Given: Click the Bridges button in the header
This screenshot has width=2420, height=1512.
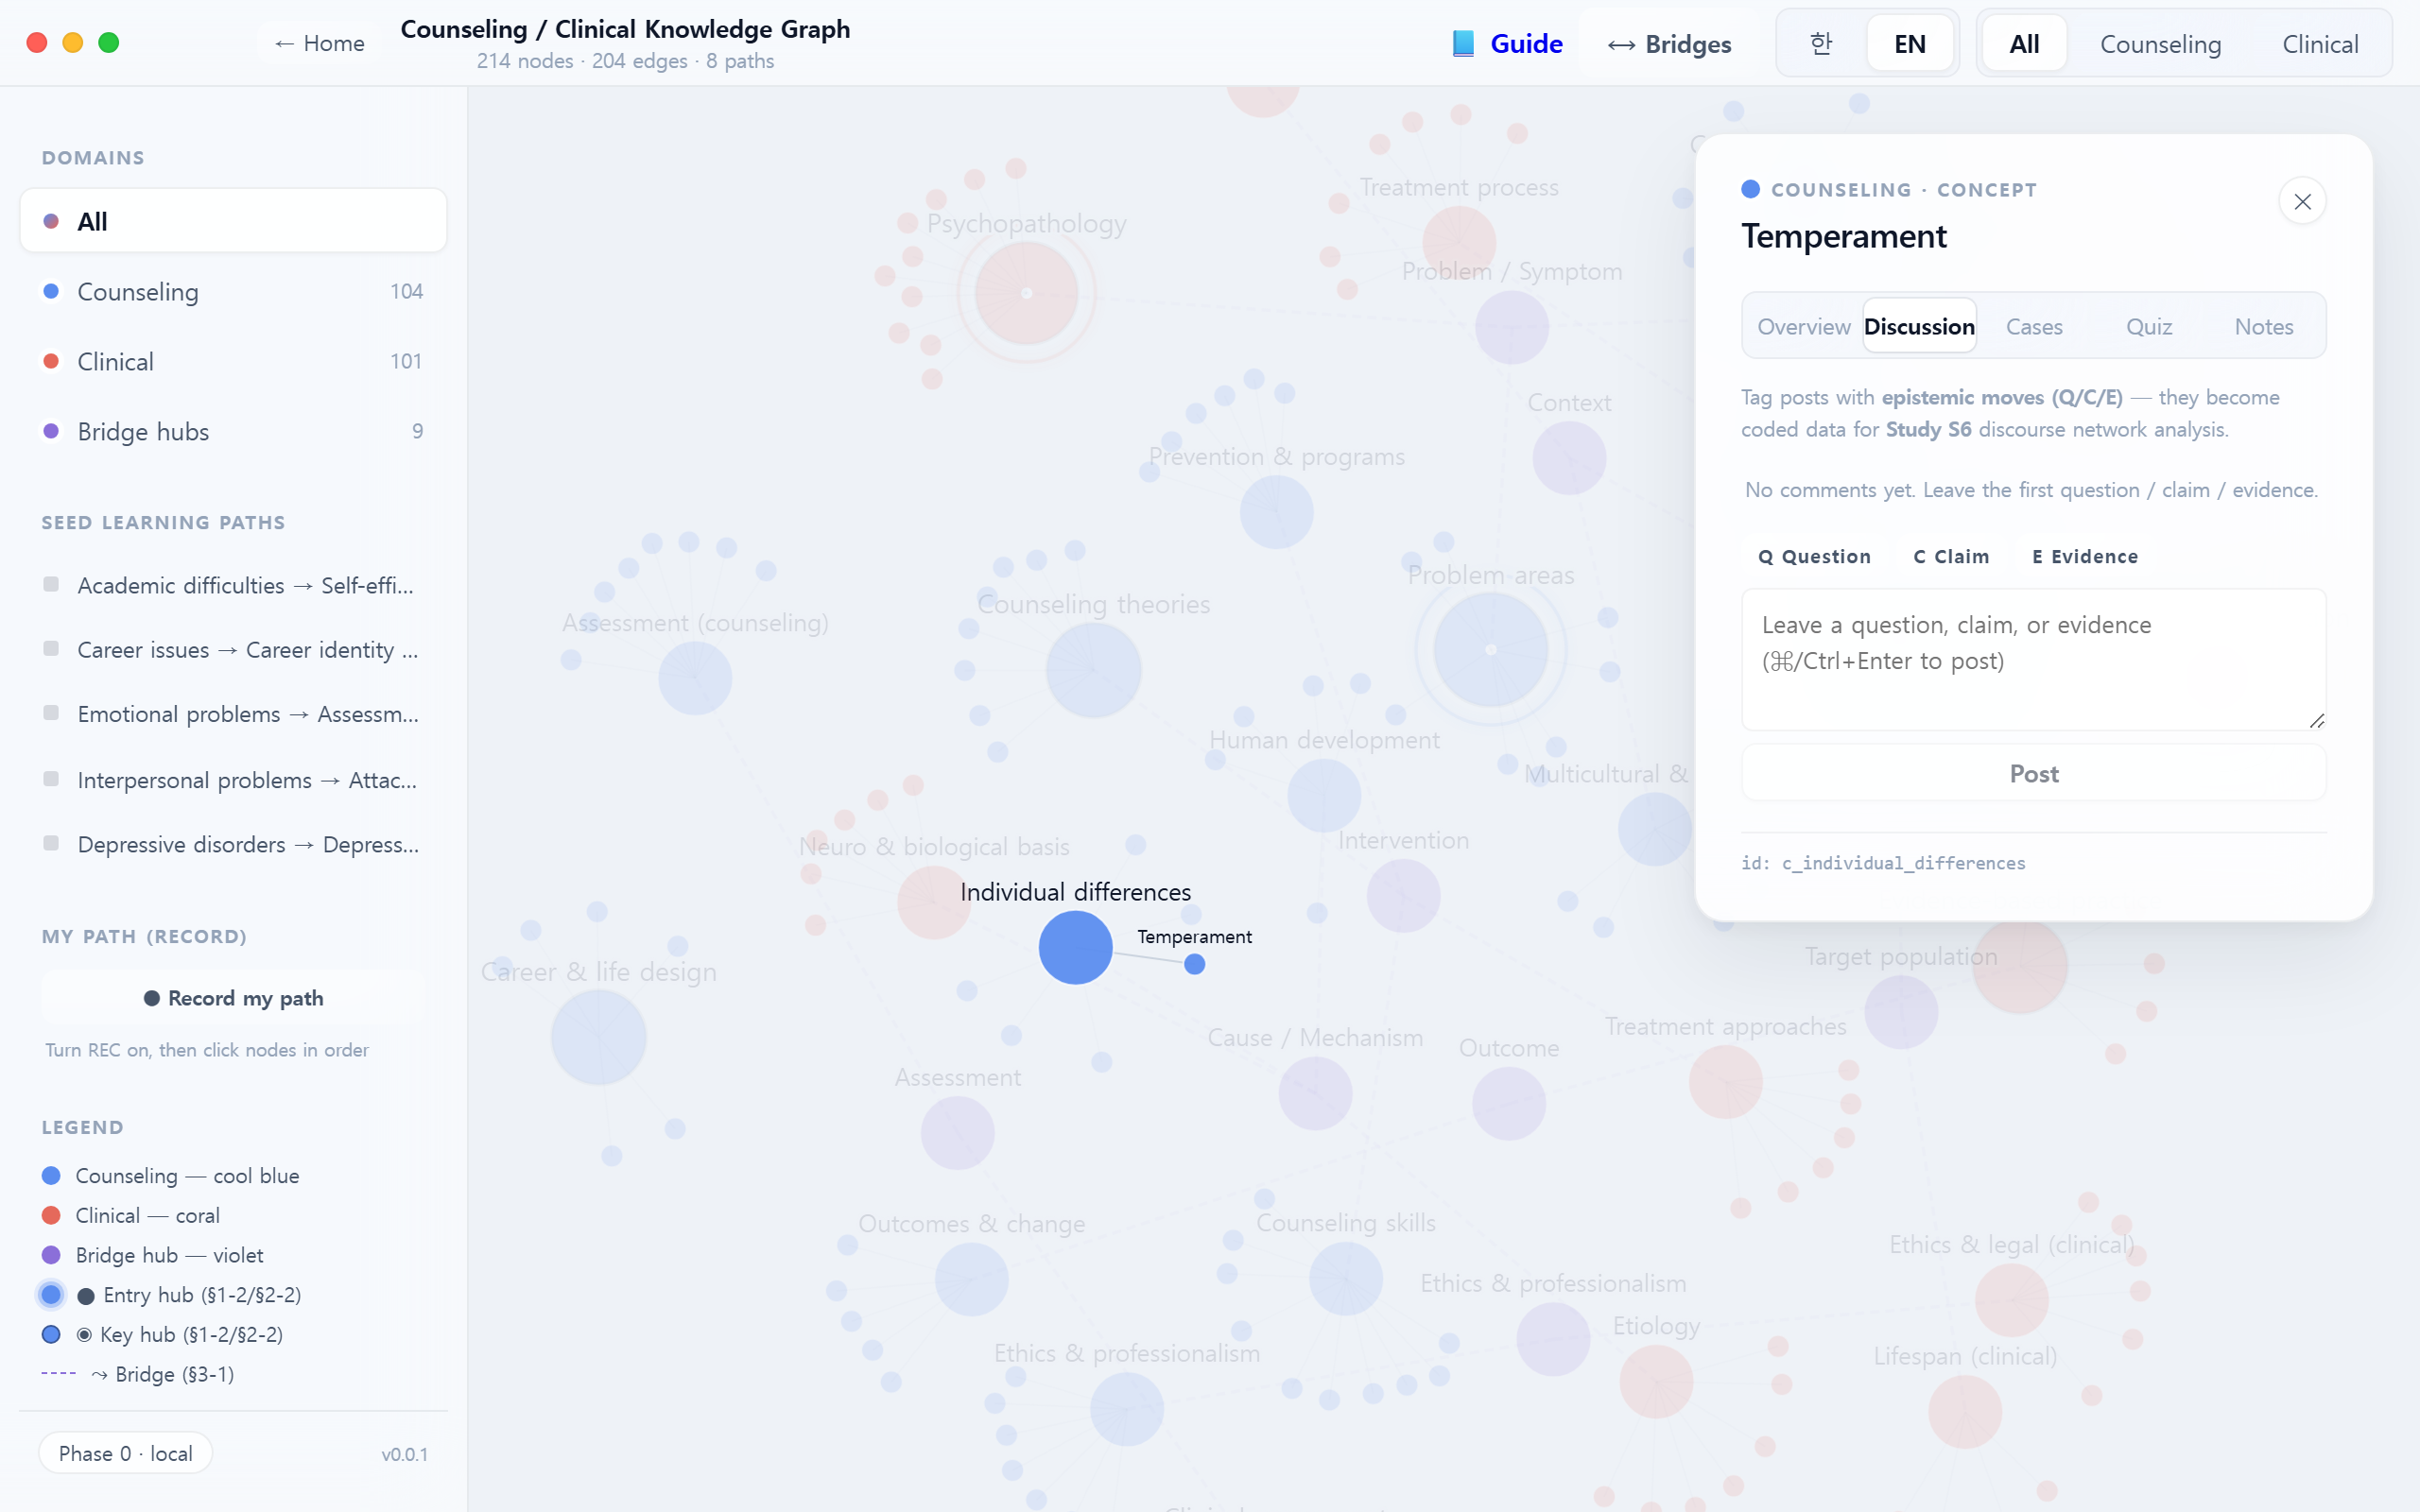Looking at the screenshot, I should tap(1669, 44).
